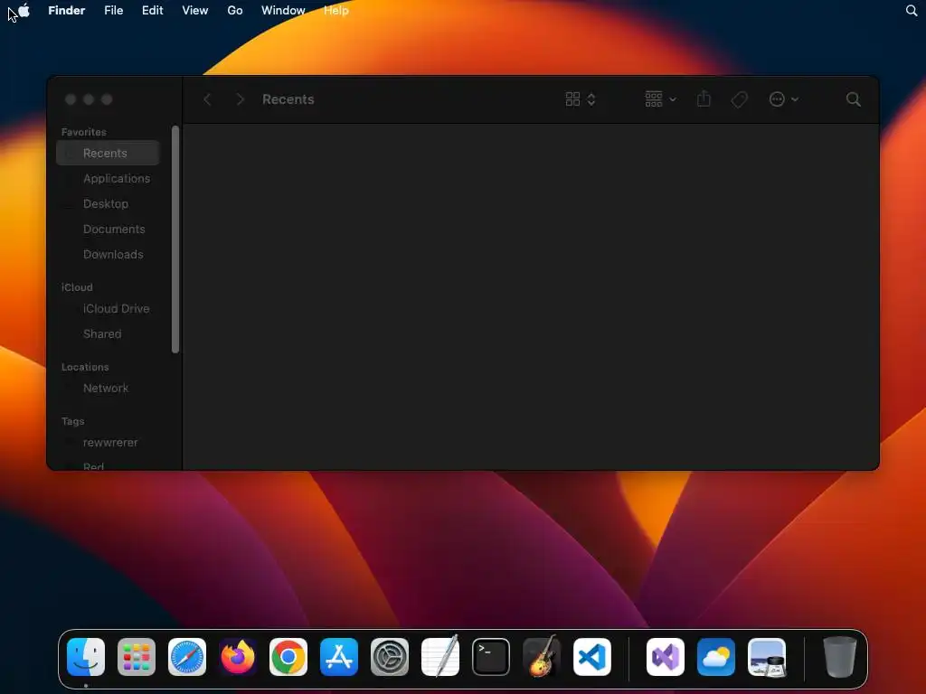Click the Favorites section heading

coord(84,132)
